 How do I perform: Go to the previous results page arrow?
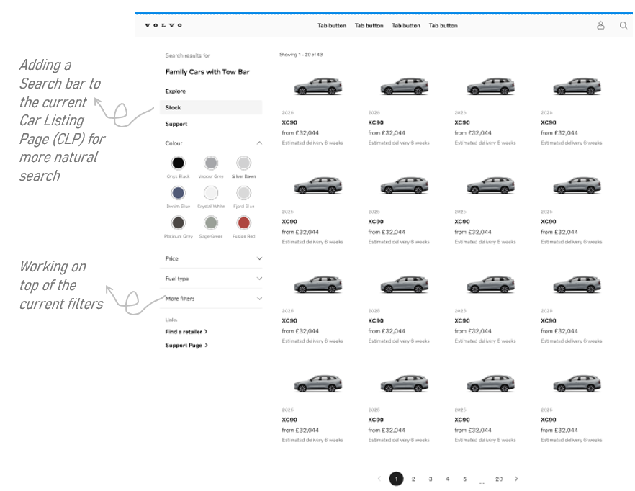click(x=379, y=479)
